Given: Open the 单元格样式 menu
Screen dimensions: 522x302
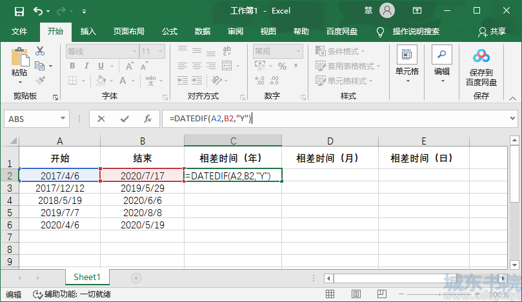Looking at the screenshot, I should pyautogui.click(x=344, y=81).
